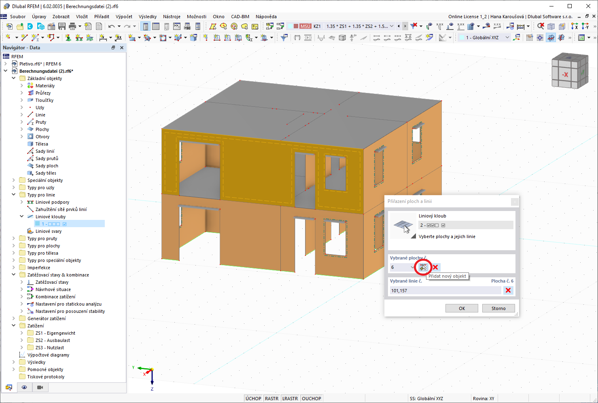The image size is (598, 403).
Task: Select the New Node tool
Action: [8, 38]
